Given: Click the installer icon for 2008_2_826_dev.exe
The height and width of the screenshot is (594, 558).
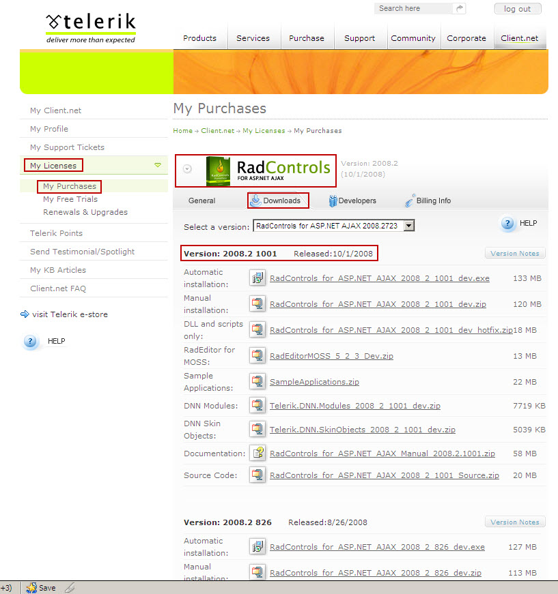Looking at the screenshot, I should pyautogui.click(x=257, y=547).
